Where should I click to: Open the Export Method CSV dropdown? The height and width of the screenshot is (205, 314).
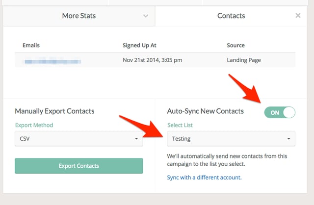pos(78,138)
